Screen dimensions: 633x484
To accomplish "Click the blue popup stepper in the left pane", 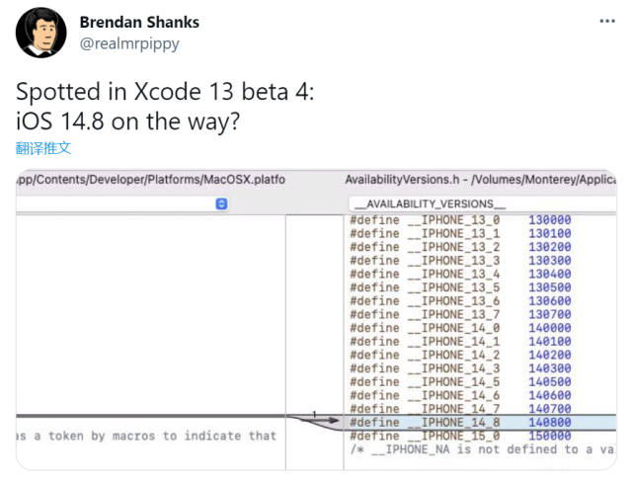I will pos(221,203).
